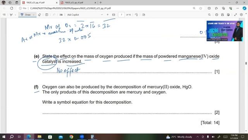Open Browser essentials icon
Image resolution: width=248 pixels, height=140 pixels.
(231, 8)
